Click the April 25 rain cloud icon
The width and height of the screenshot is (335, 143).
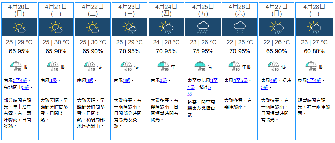click(x=203, y=27)
